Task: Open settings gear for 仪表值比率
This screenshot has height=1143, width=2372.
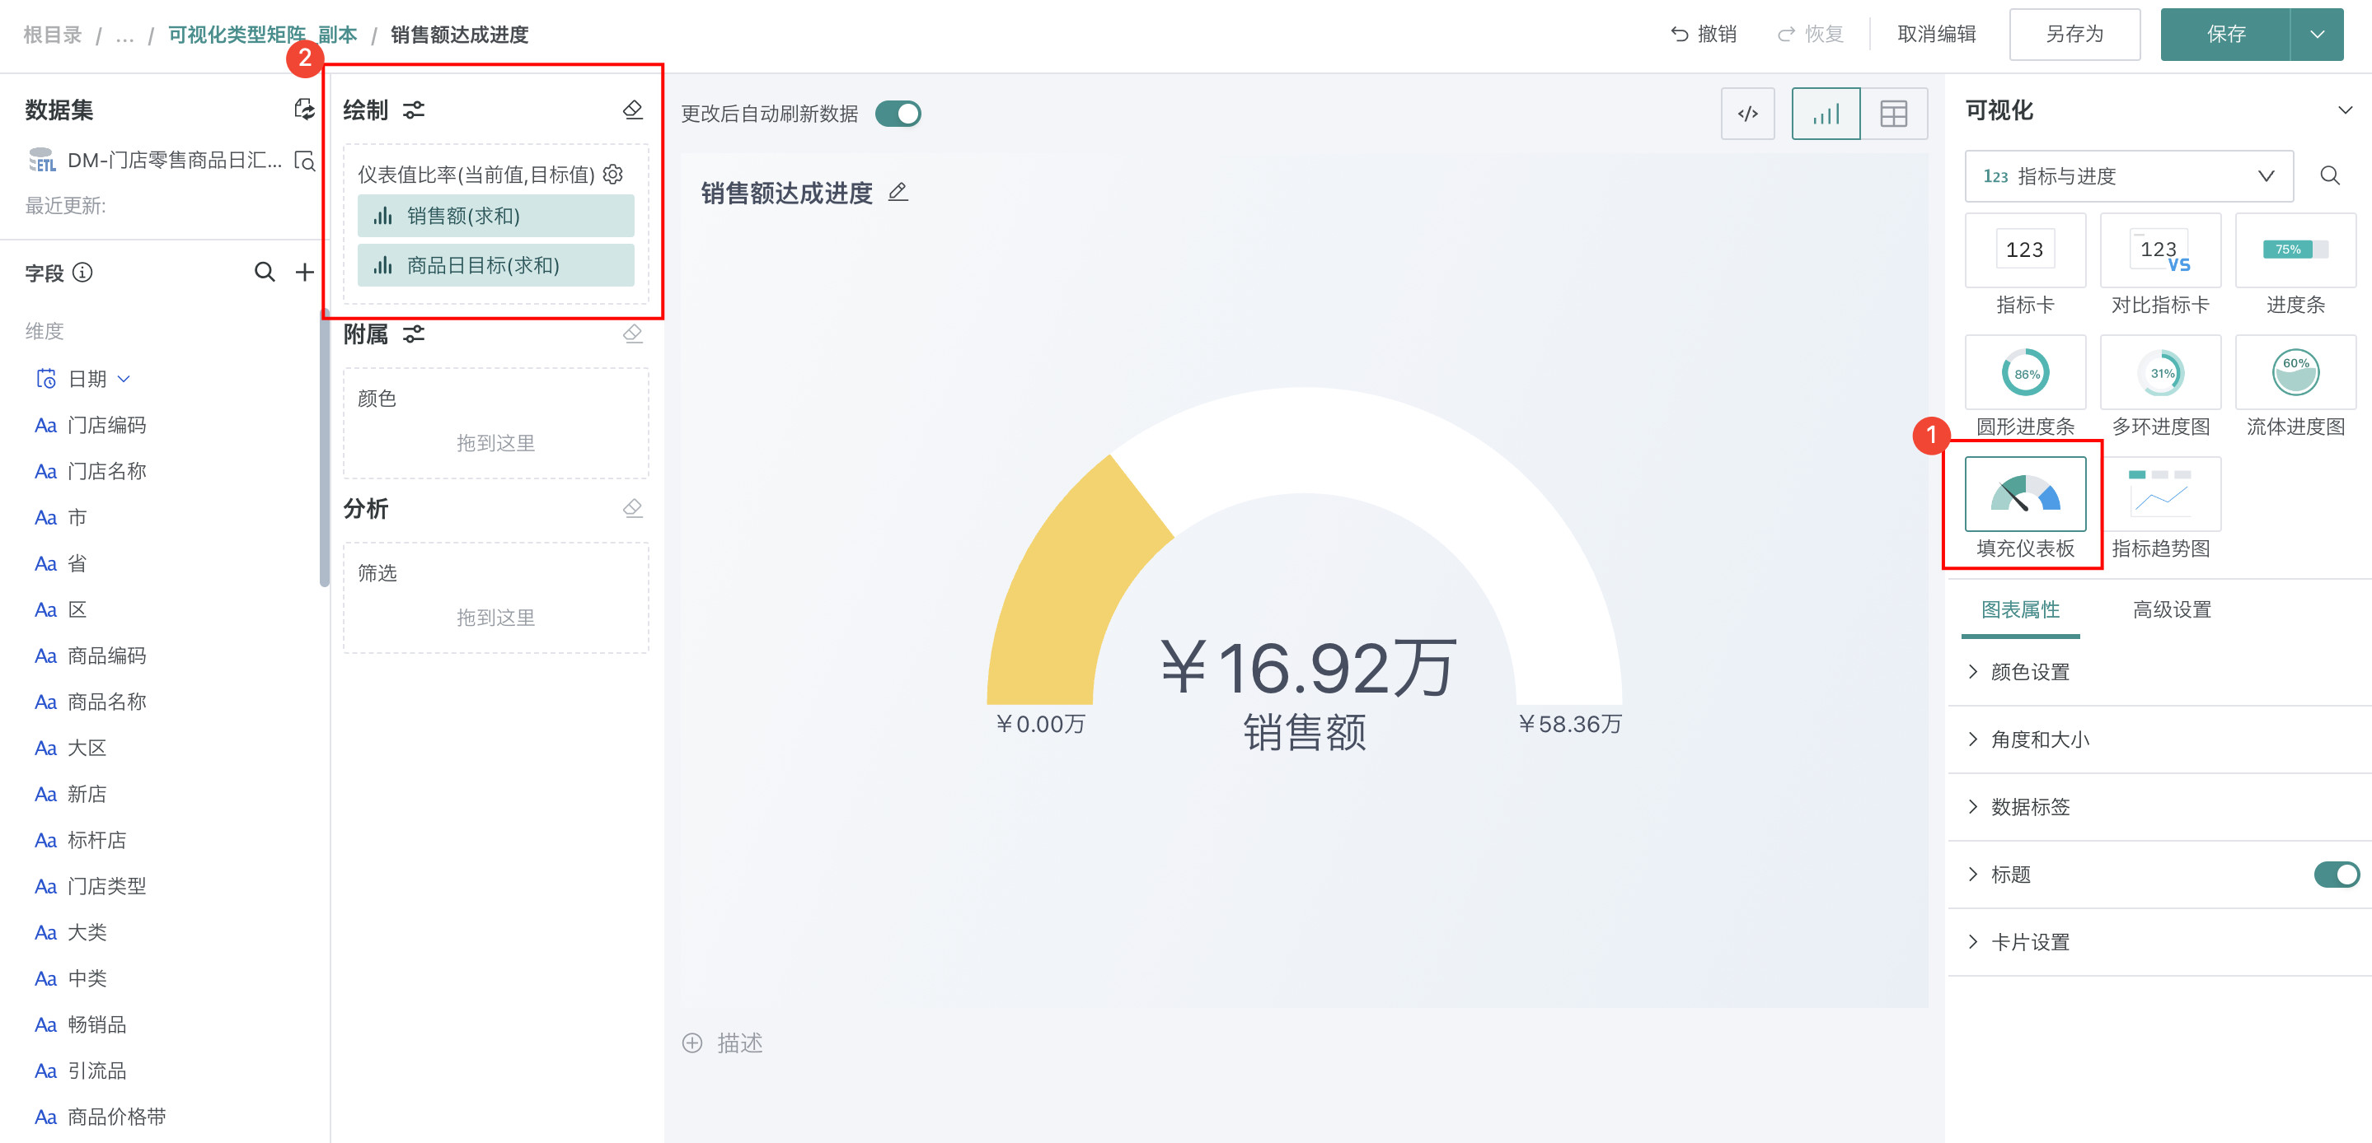Action: (x=613, y=174)
